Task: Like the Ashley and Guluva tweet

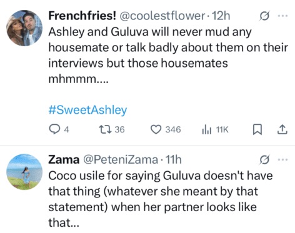Action: point(166,129)
